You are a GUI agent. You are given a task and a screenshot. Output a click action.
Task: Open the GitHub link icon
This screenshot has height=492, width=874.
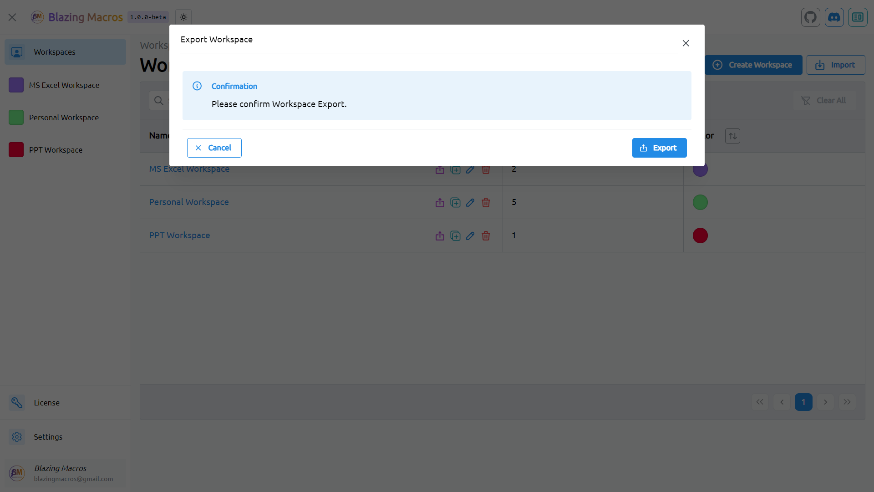tap(810, 17)
